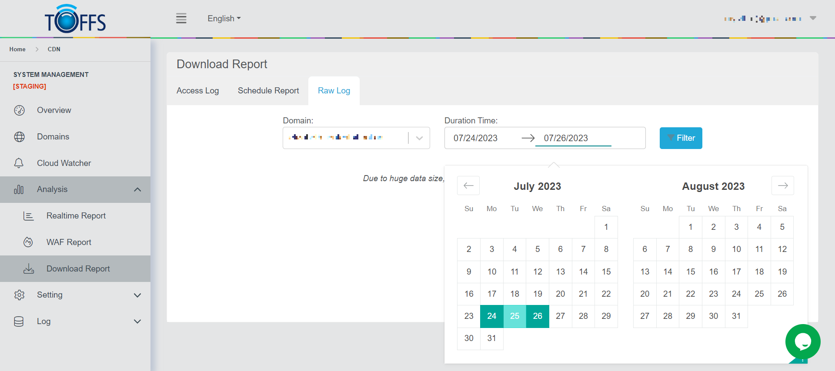
Task: Go to next month in calendar
Action: [782, 186]
